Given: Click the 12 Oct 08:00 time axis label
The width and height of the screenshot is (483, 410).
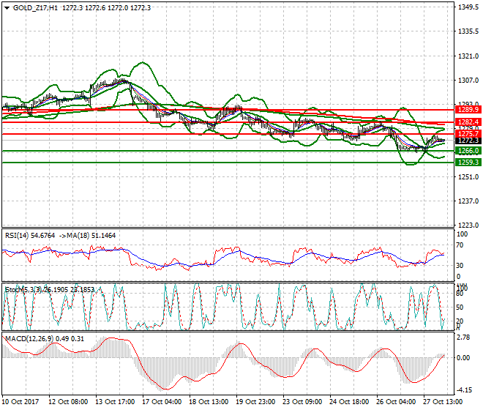Looking at the screenshot, I should click(68, 402).
